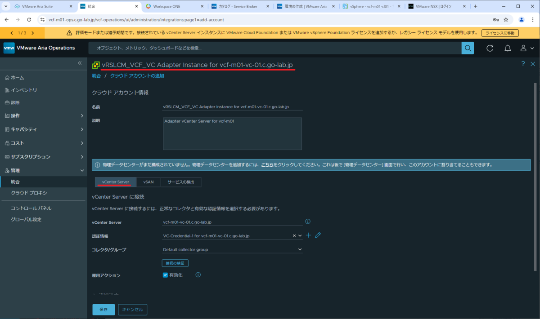540x319 pixels.
Task: Click info icon next to vCenter Server field
Action: click(308, 222)
